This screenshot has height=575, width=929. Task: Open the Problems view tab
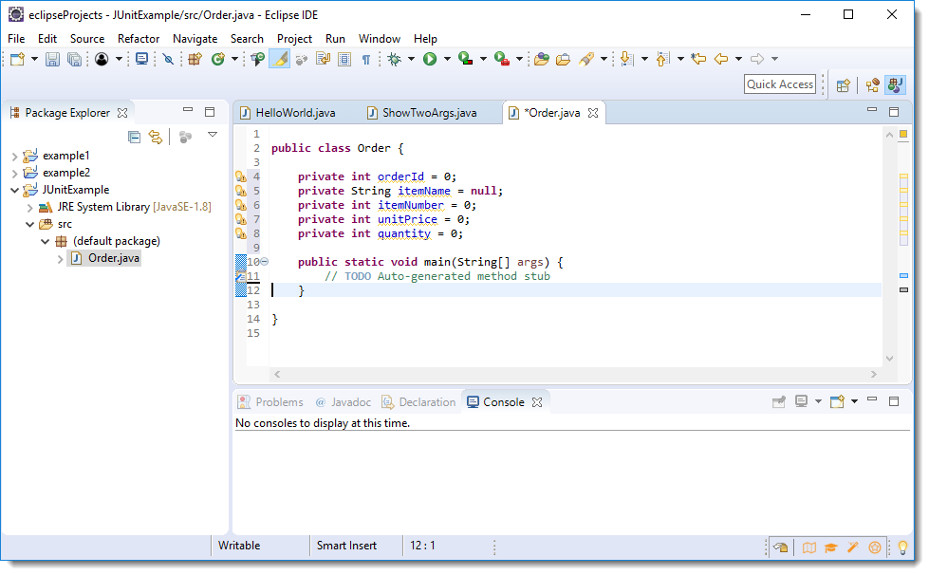coord(270,402)
